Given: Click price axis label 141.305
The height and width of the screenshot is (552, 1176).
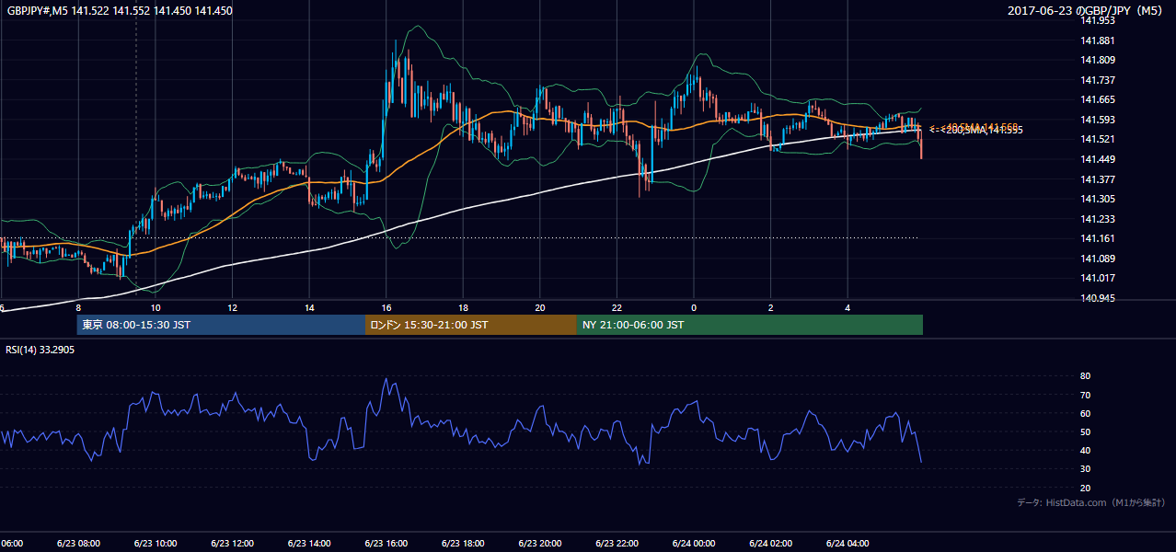Looking at the screenshot, I should tap(1098, 199).
